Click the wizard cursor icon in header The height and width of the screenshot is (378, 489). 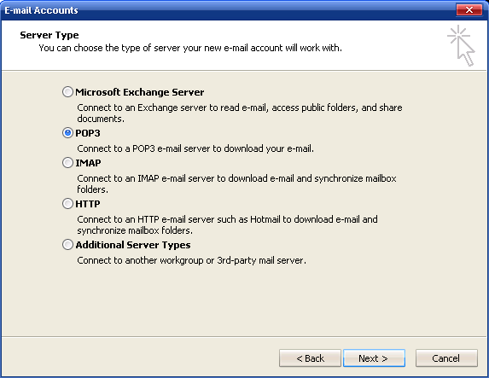[x=461, y=45]
